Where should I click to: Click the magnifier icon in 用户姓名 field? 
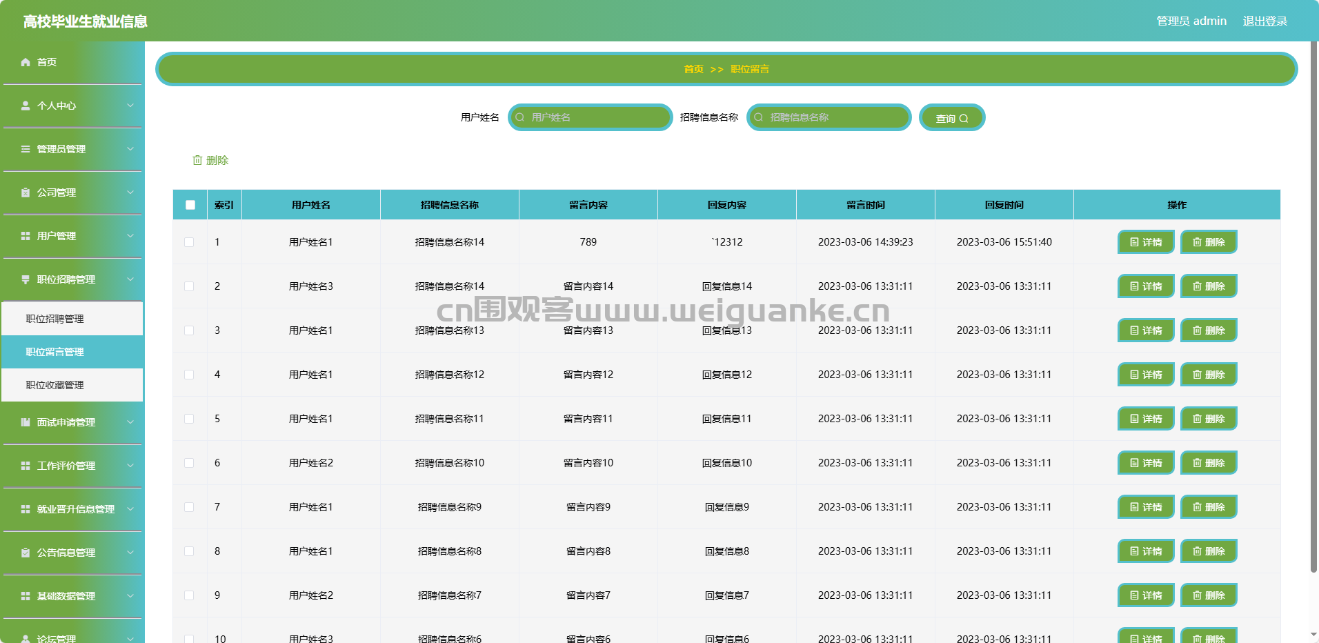[520, 117]
